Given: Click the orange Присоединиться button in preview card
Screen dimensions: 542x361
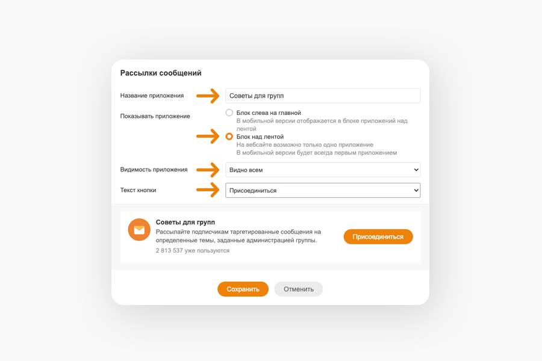Looking at the screenshot, I should pyautogui.click(x=378, y=236).
